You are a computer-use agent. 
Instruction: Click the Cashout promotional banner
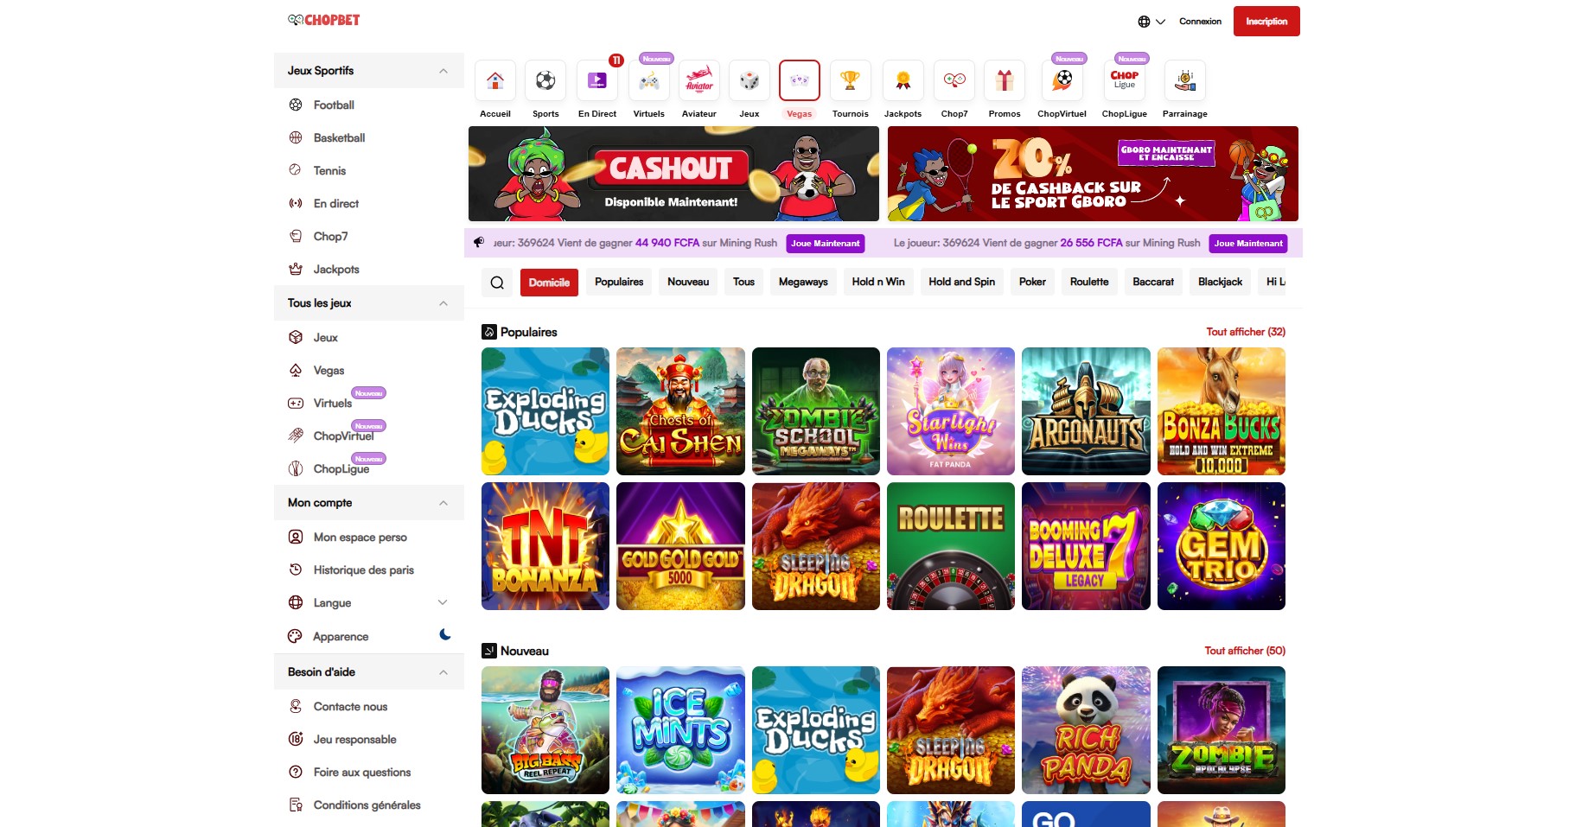tap(673, 174)
